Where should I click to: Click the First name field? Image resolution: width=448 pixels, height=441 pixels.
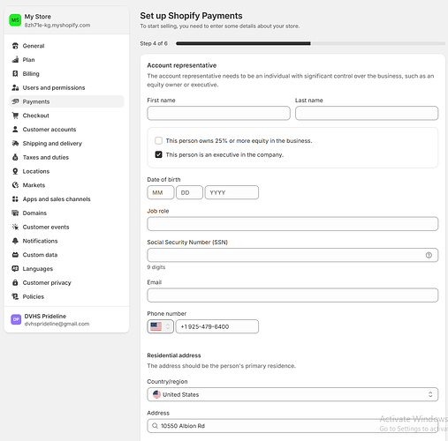coord(218,113)
